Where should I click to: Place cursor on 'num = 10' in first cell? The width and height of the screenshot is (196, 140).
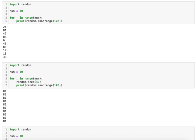coord(16,11)
